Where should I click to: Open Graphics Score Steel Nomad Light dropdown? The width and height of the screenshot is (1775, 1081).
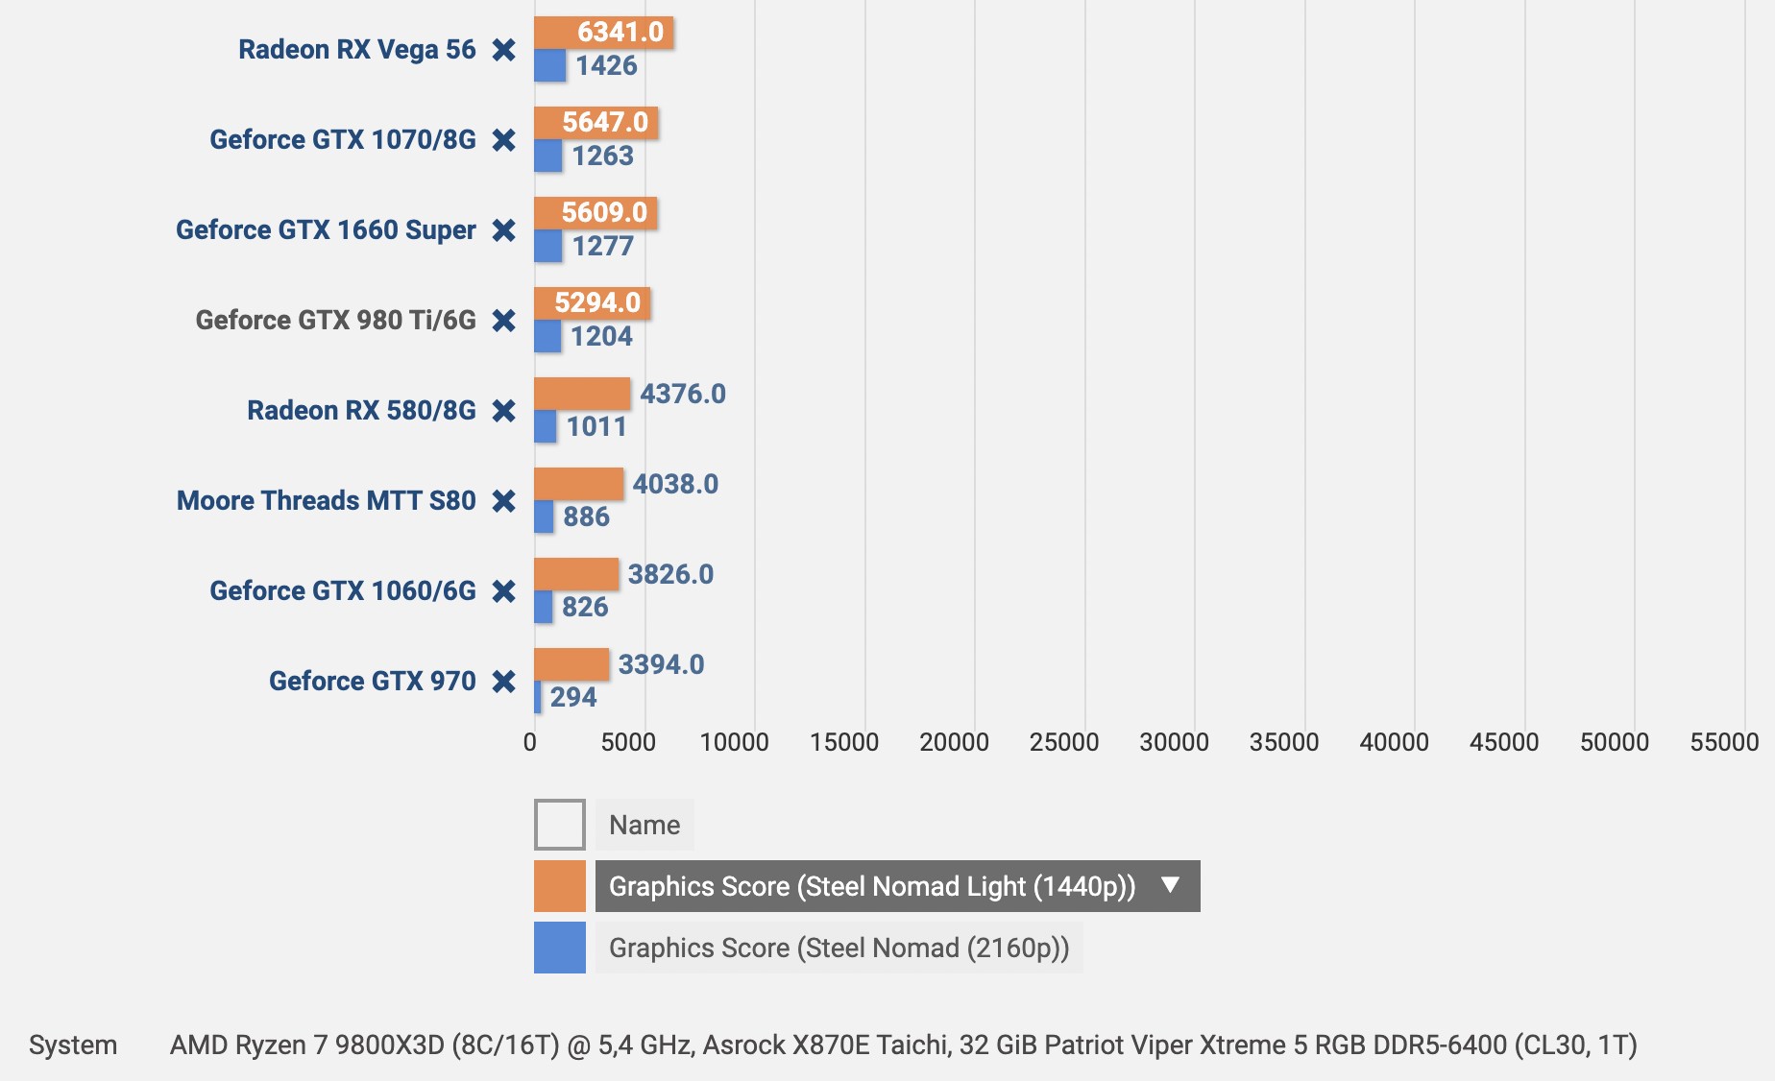[x=871, y=886]
